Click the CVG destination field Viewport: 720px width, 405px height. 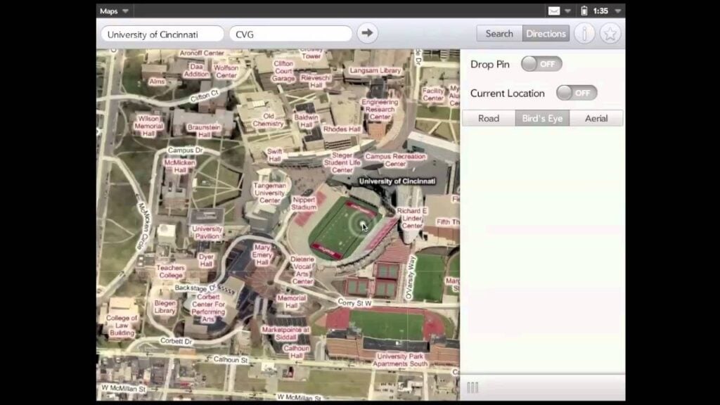click(x=290, y=34)
